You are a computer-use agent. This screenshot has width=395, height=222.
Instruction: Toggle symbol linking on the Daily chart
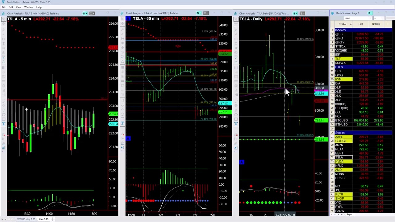click(295, 13)
